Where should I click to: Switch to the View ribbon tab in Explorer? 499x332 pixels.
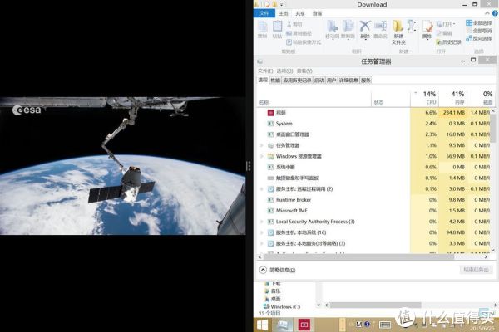click(318, 13)
